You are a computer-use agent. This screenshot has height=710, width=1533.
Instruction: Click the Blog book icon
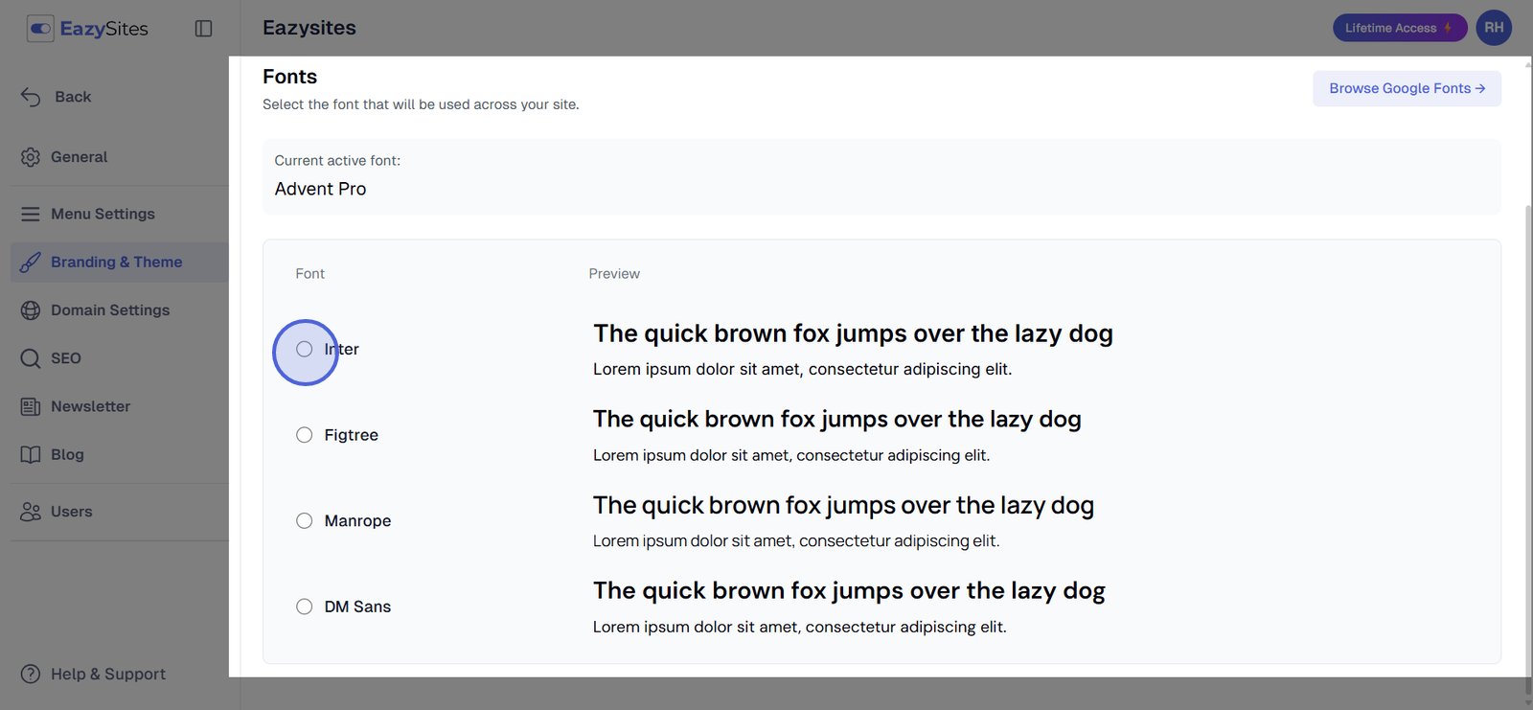click(31, 455)
